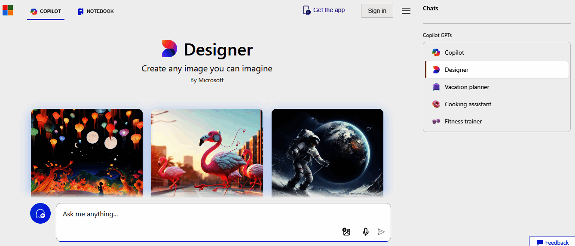Click the By Microsoft text

(x=207, y=80)
